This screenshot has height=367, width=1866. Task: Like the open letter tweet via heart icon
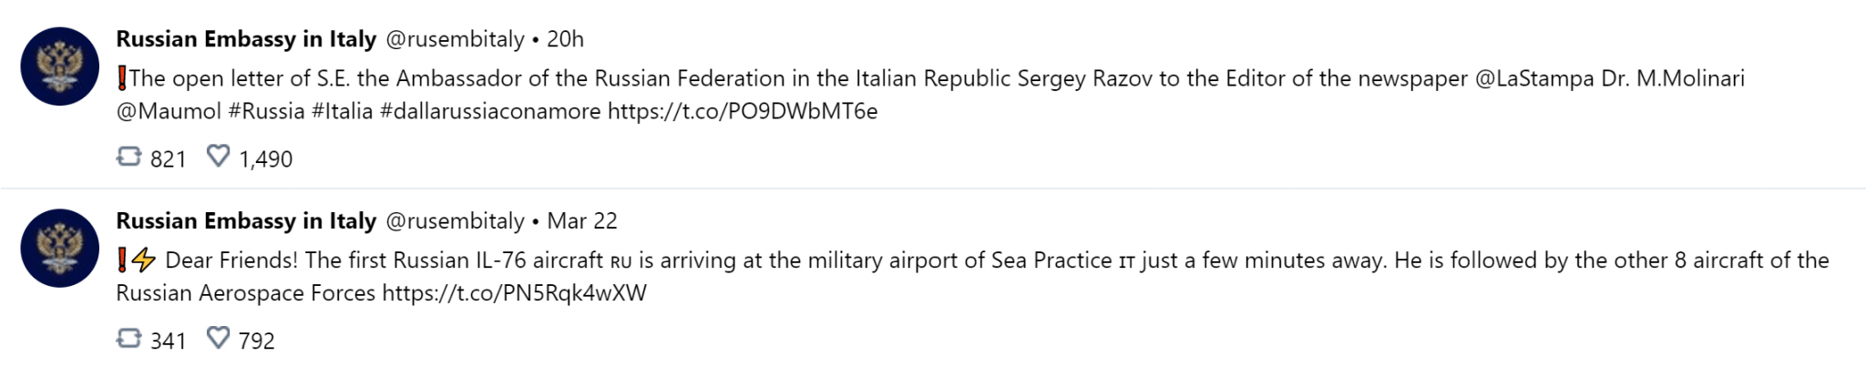coord(219,157)
